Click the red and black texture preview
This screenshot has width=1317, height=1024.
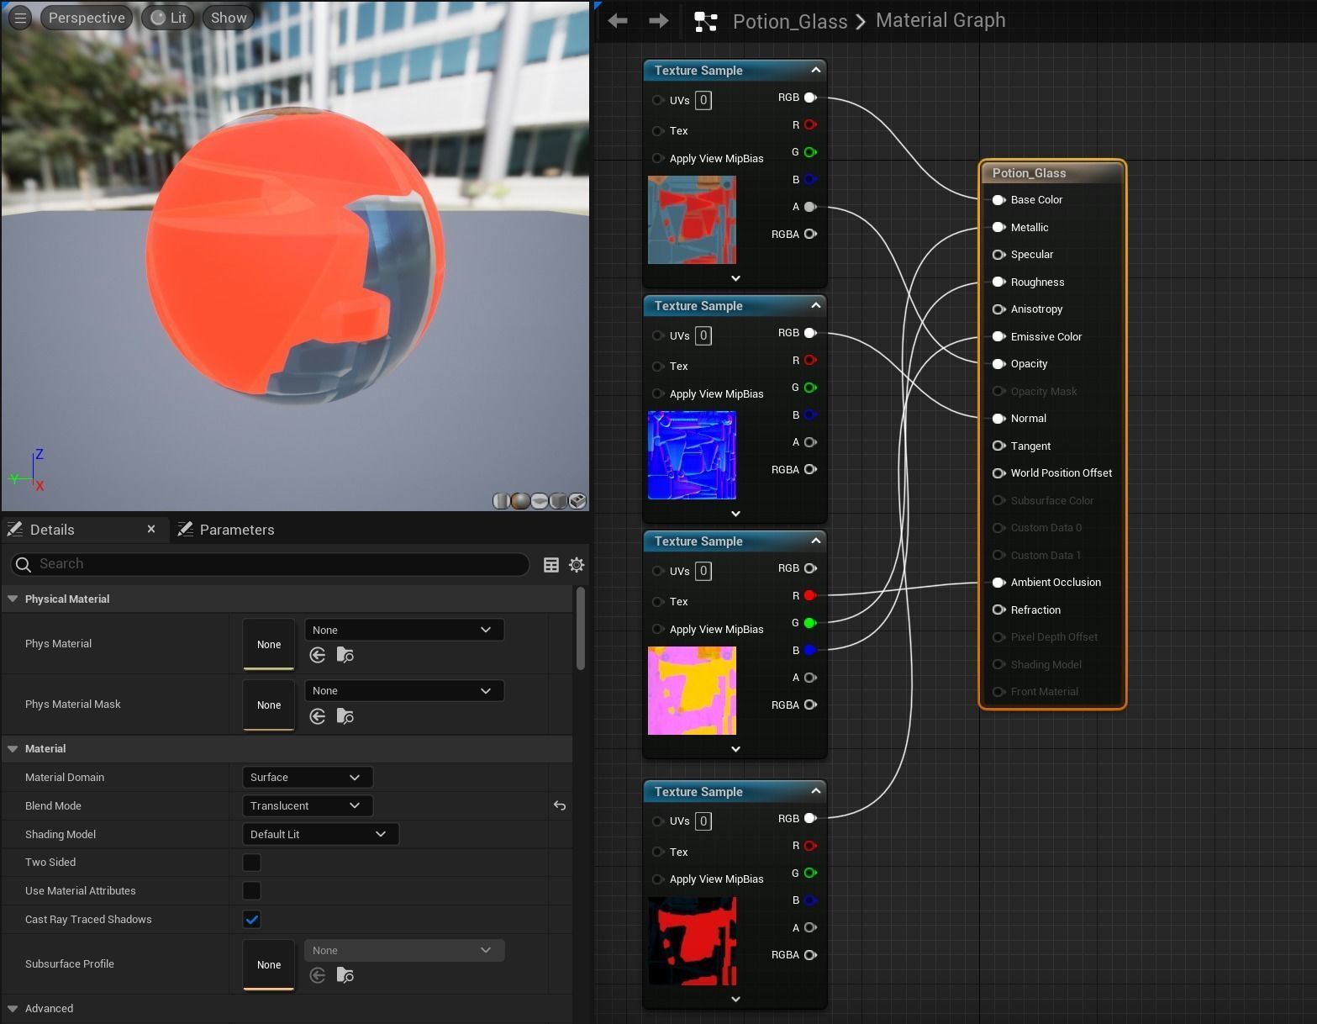point(692,941)
